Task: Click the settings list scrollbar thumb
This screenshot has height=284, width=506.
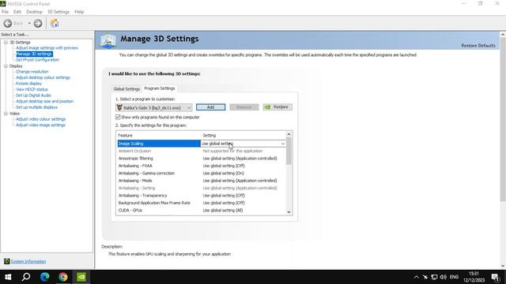Action: tap(289, 151)
